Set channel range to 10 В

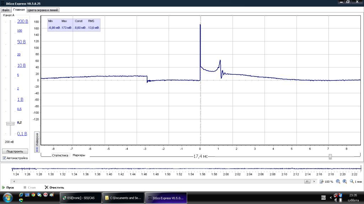click(22, 66)
